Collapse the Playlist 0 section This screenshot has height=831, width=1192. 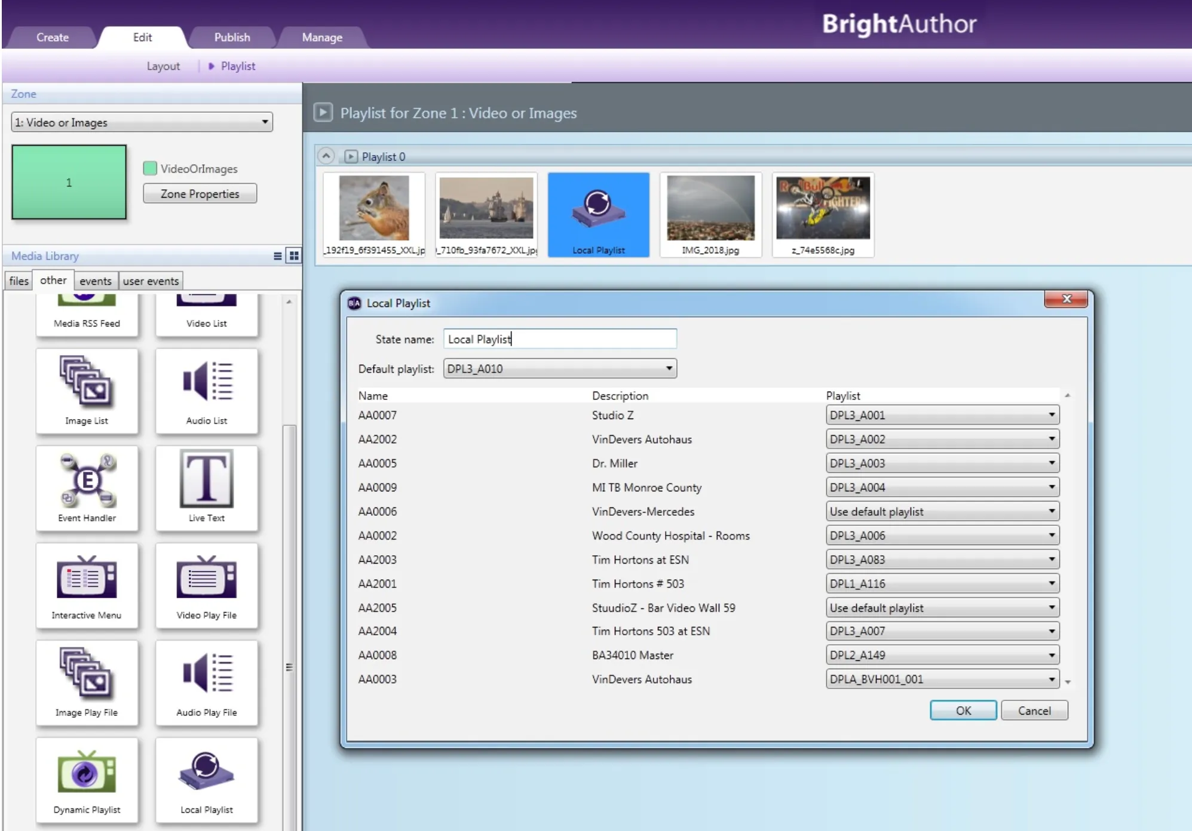(x=326, y=156)
